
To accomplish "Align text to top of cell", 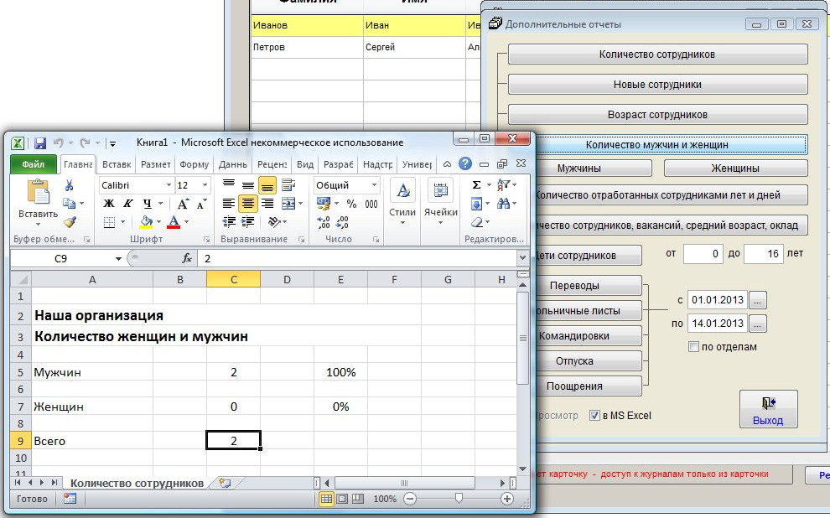I will coord(229,184).
